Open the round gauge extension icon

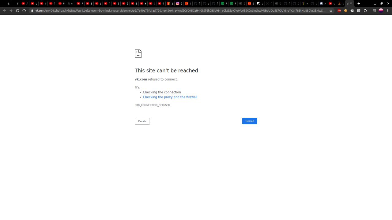coord(352,10)
